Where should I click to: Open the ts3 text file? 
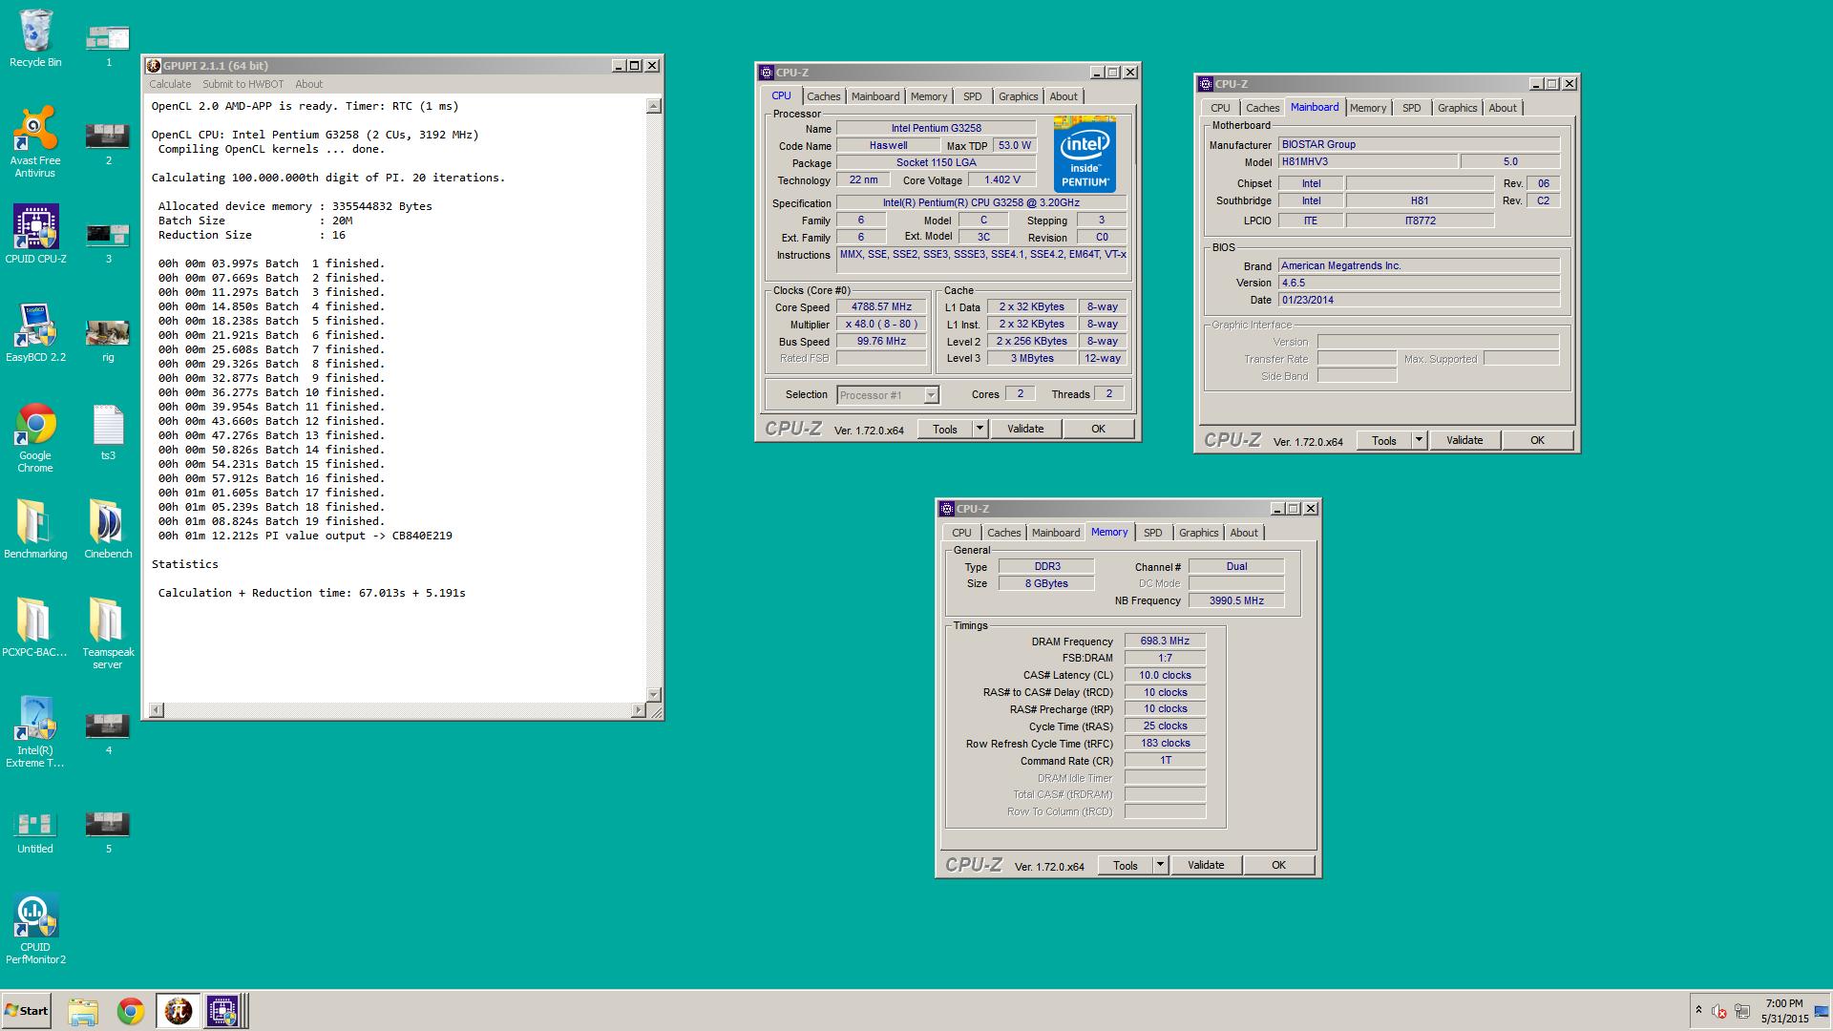coord(108,432)
